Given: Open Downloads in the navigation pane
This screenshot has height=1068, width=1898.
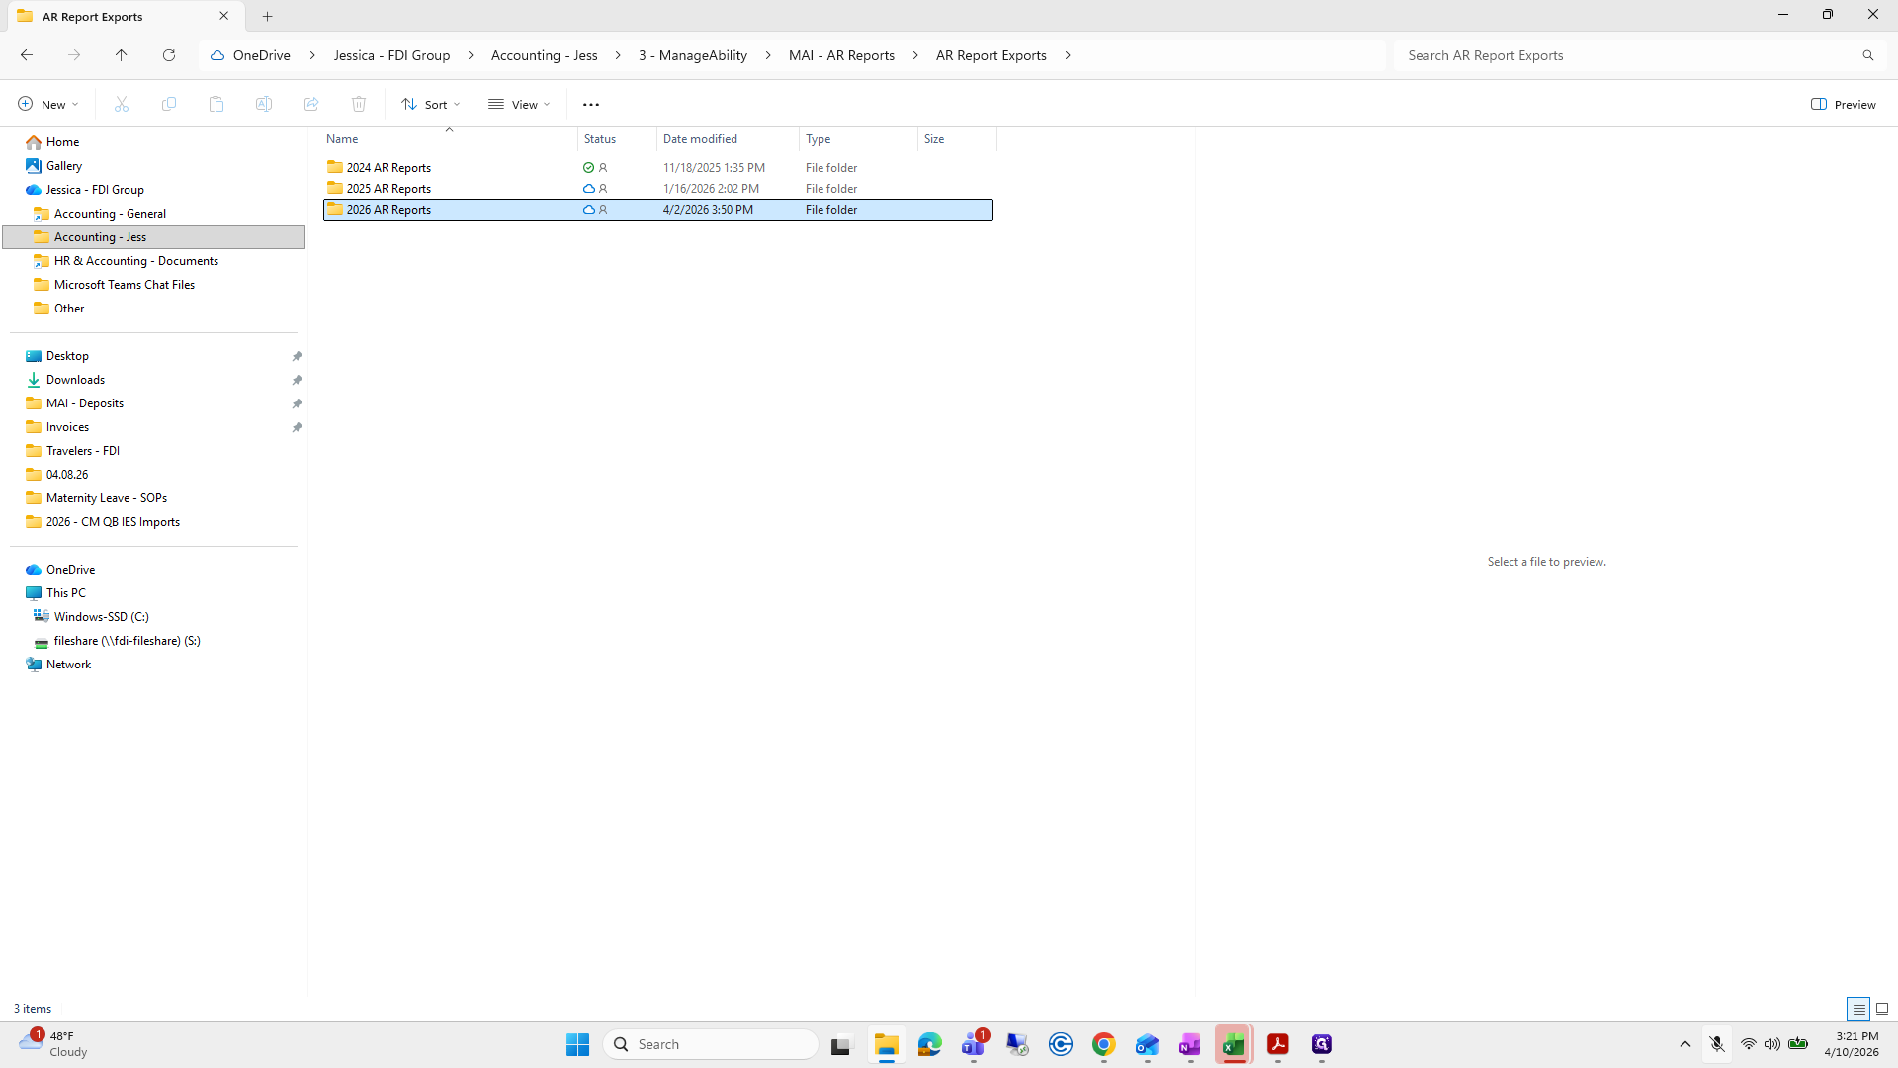Looking at the screenshot, I should pyautogui.click(x=75, y=380).
